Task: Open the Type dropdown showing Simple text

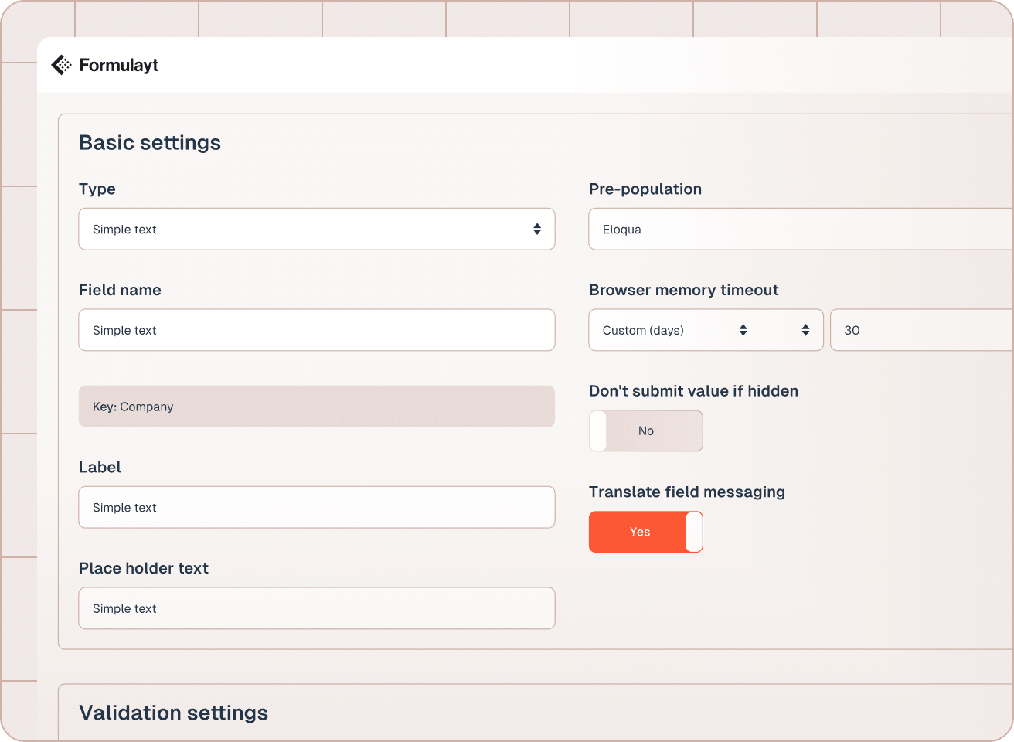Action: pos(317,229)
